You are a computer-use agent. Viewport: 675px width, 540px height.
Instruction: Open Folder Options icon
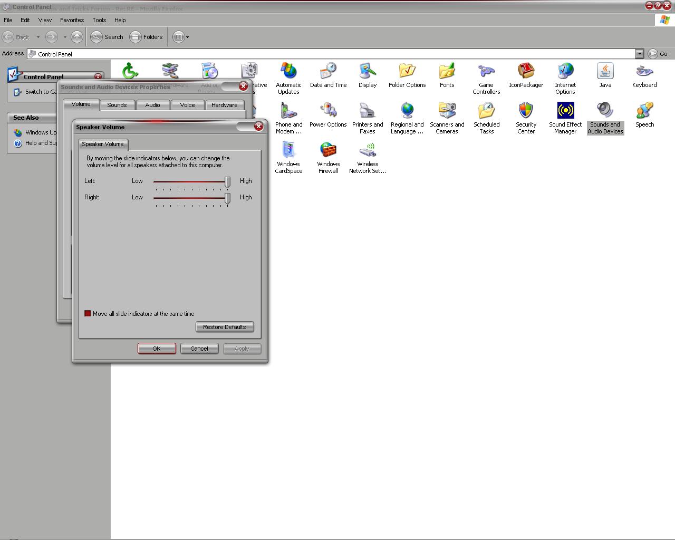407,75
